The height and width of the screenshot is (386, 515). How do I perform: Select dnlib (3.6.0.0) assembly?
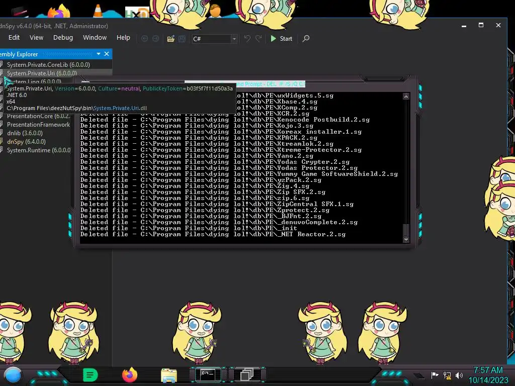25,133
